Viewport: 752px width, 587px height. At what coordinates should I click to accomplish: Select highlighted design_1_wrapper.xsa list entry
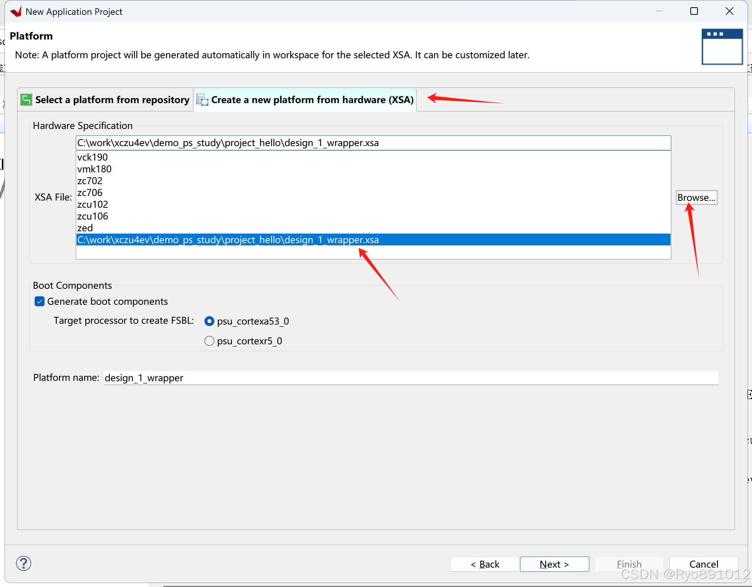click(x=228, y=240)
